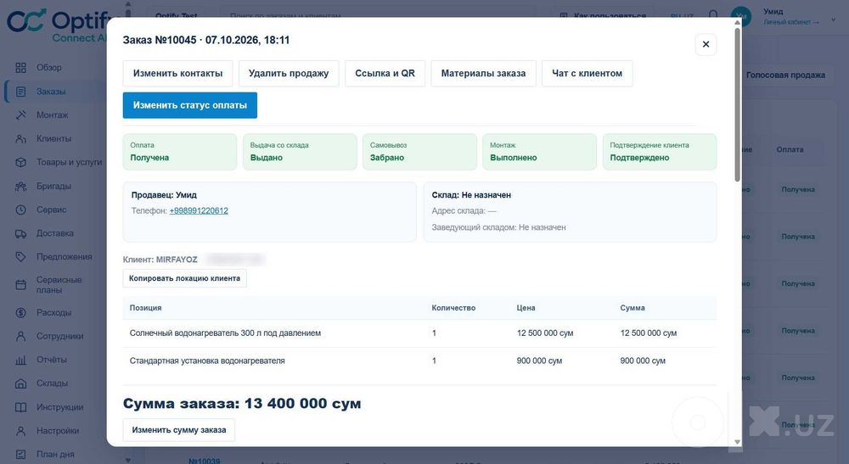Select Обзор in the sidebar menu
This screenshot has height=464, width=849.
pyautogui.click(x=49, y=68)
